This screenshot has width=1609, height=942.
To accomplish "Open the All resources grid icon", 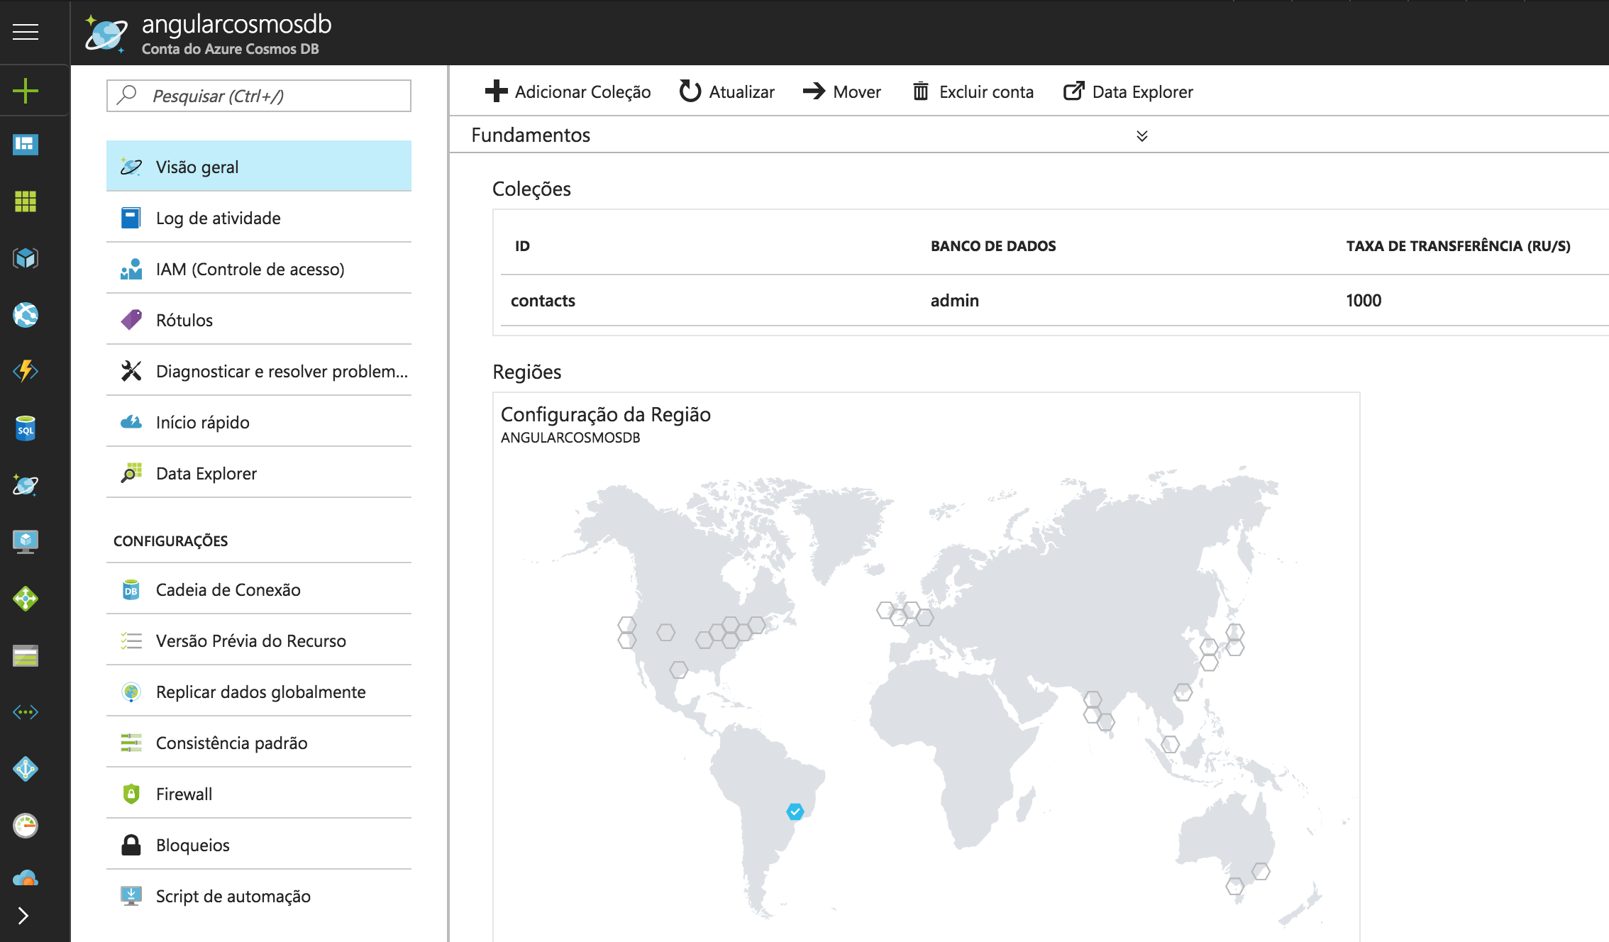I will (26, 201).
